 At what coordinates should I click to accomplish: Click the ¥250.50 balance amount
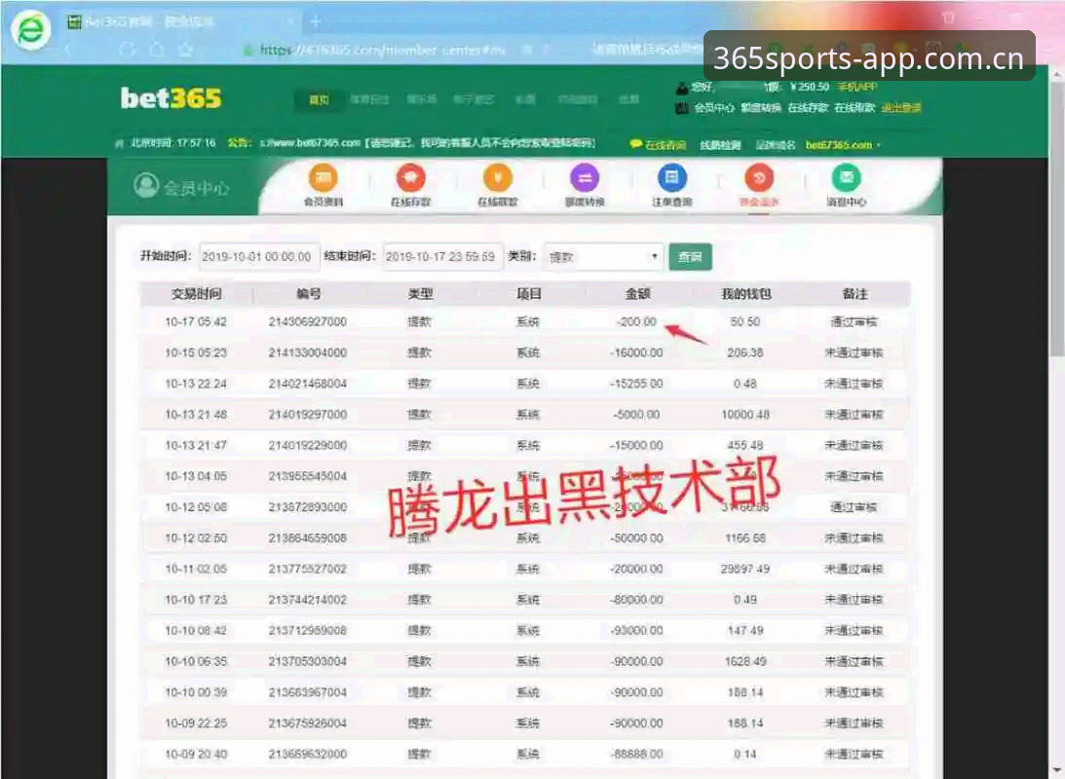[809, 87]
